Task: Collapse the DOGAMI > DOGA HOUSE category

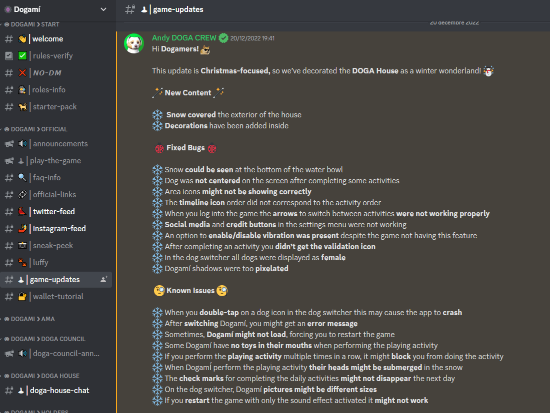Action: [x=41, y=376]
